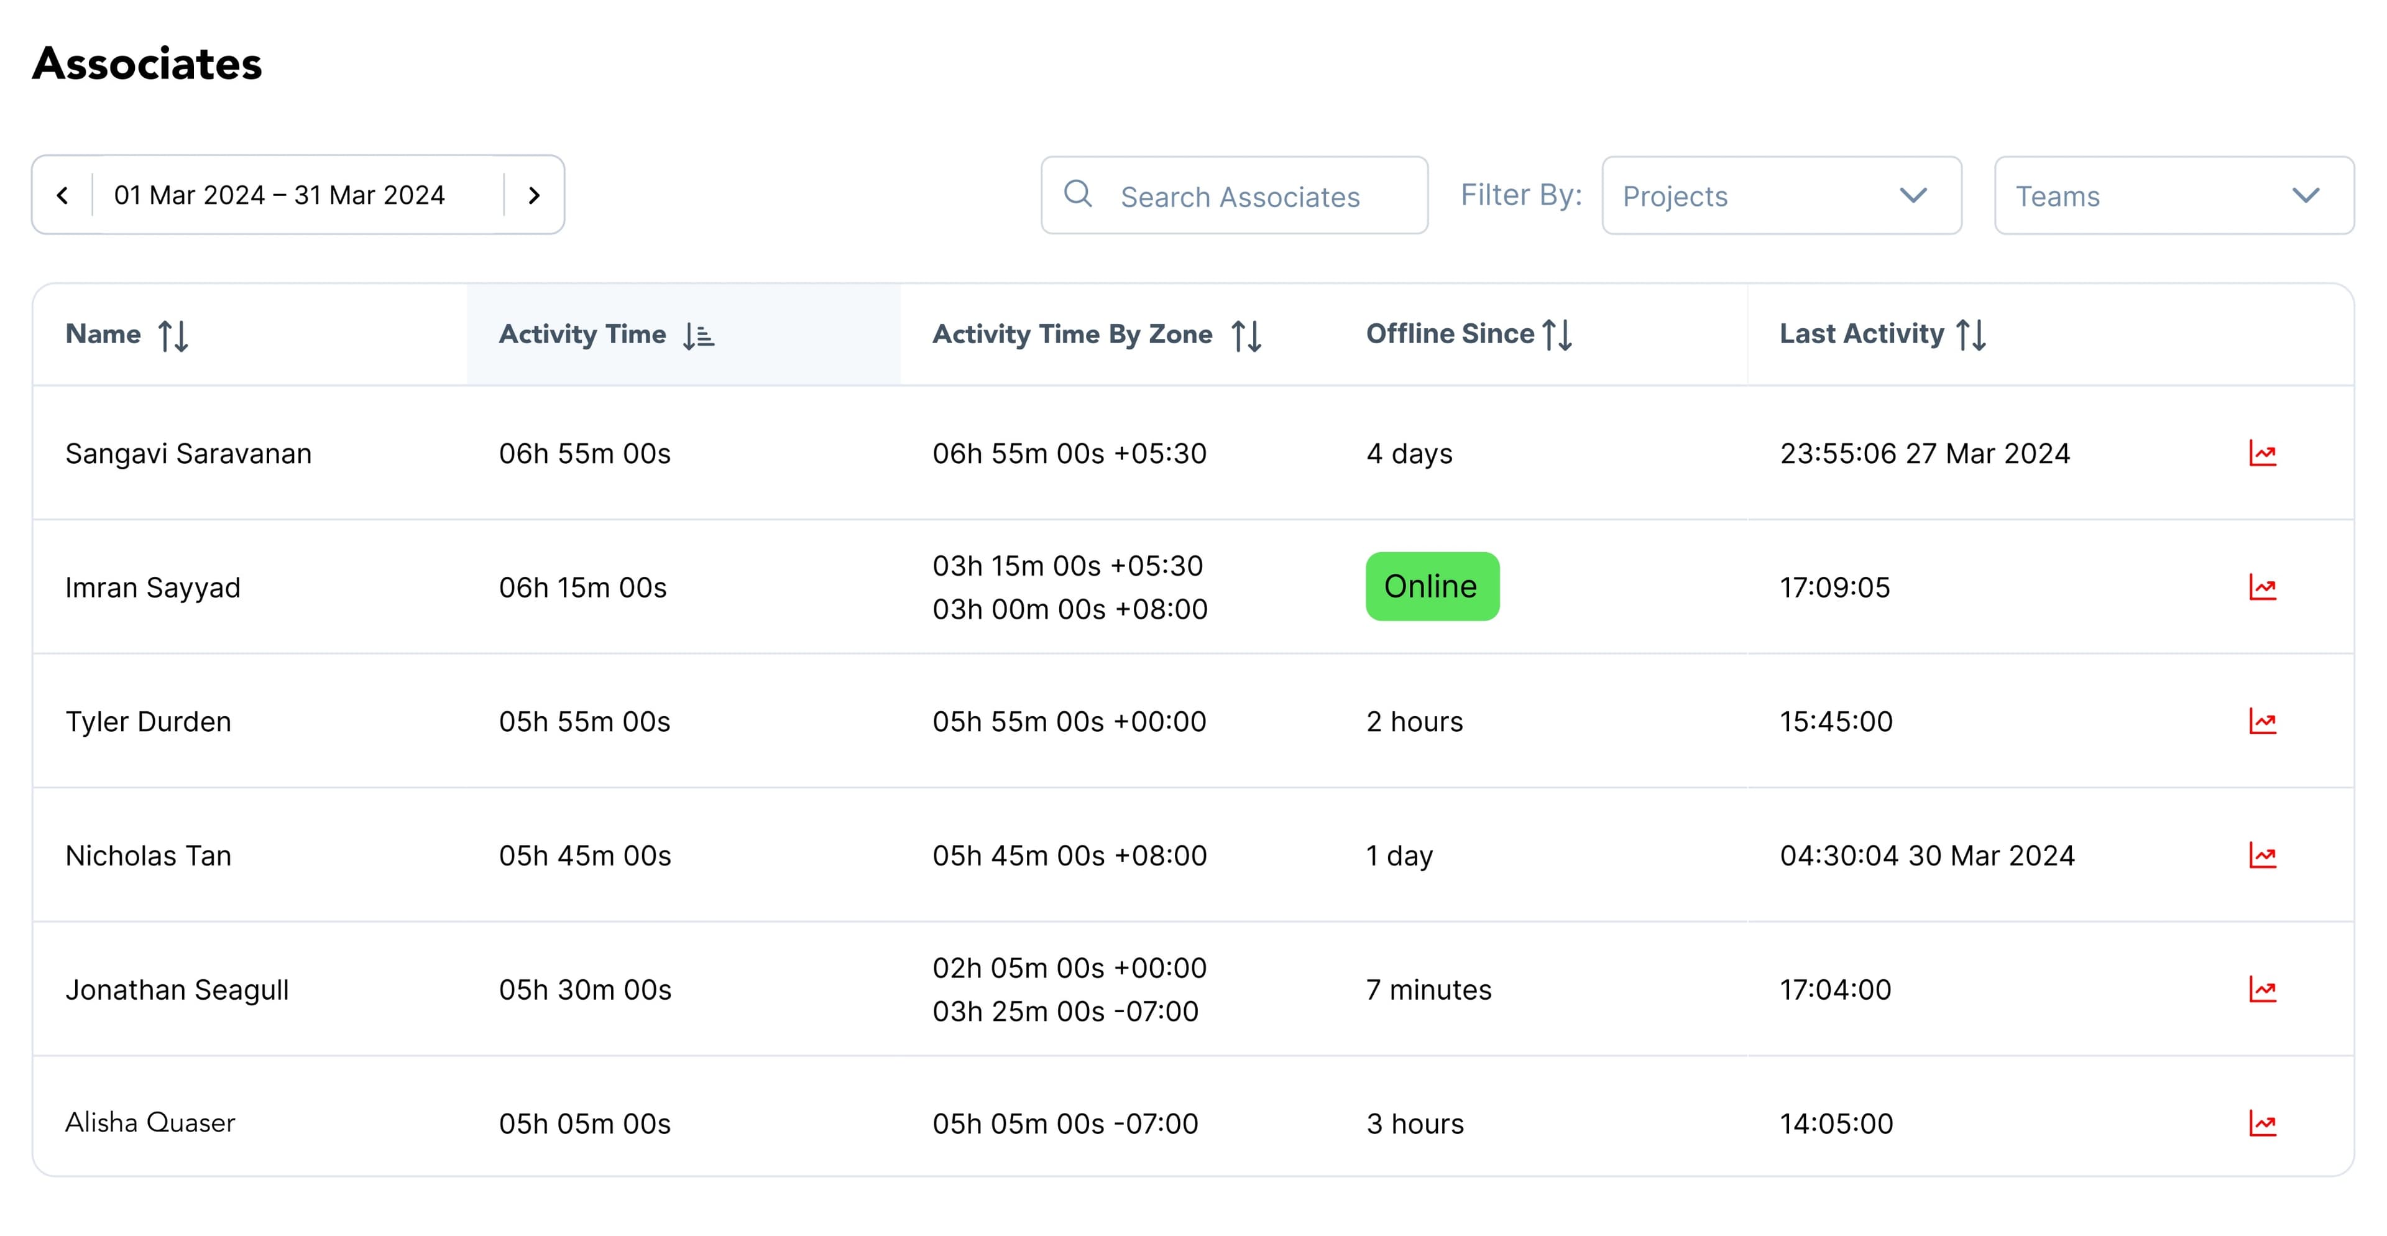Image resolution: width=2387 pixels, height=1236 pixels.
Task: Open activity chart for Tyler Durden
Action: 2262,721
